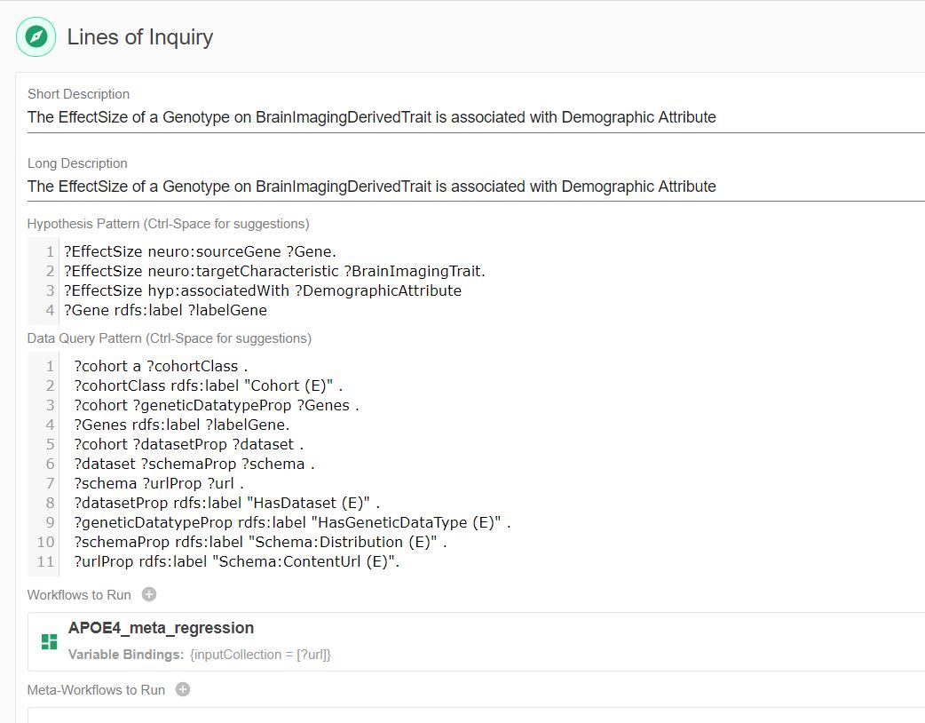The height and width of the screenshot is (723, 925).
Task: Add a workflow with plus icon
Action: coord(149,595)
